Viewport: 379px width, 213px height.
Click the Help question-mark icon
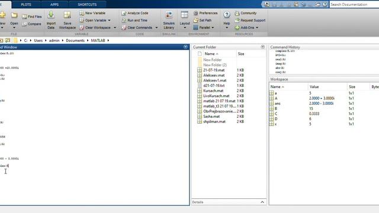point(226,15)
